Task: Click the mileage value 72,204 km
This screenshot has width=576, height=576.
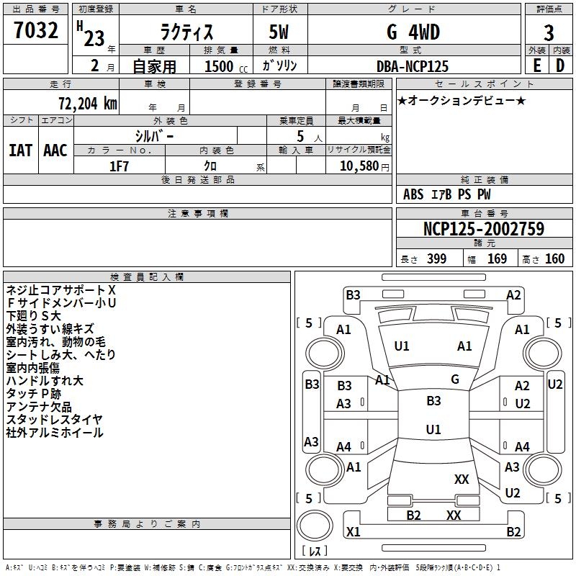Action: (x=87, y=103)
